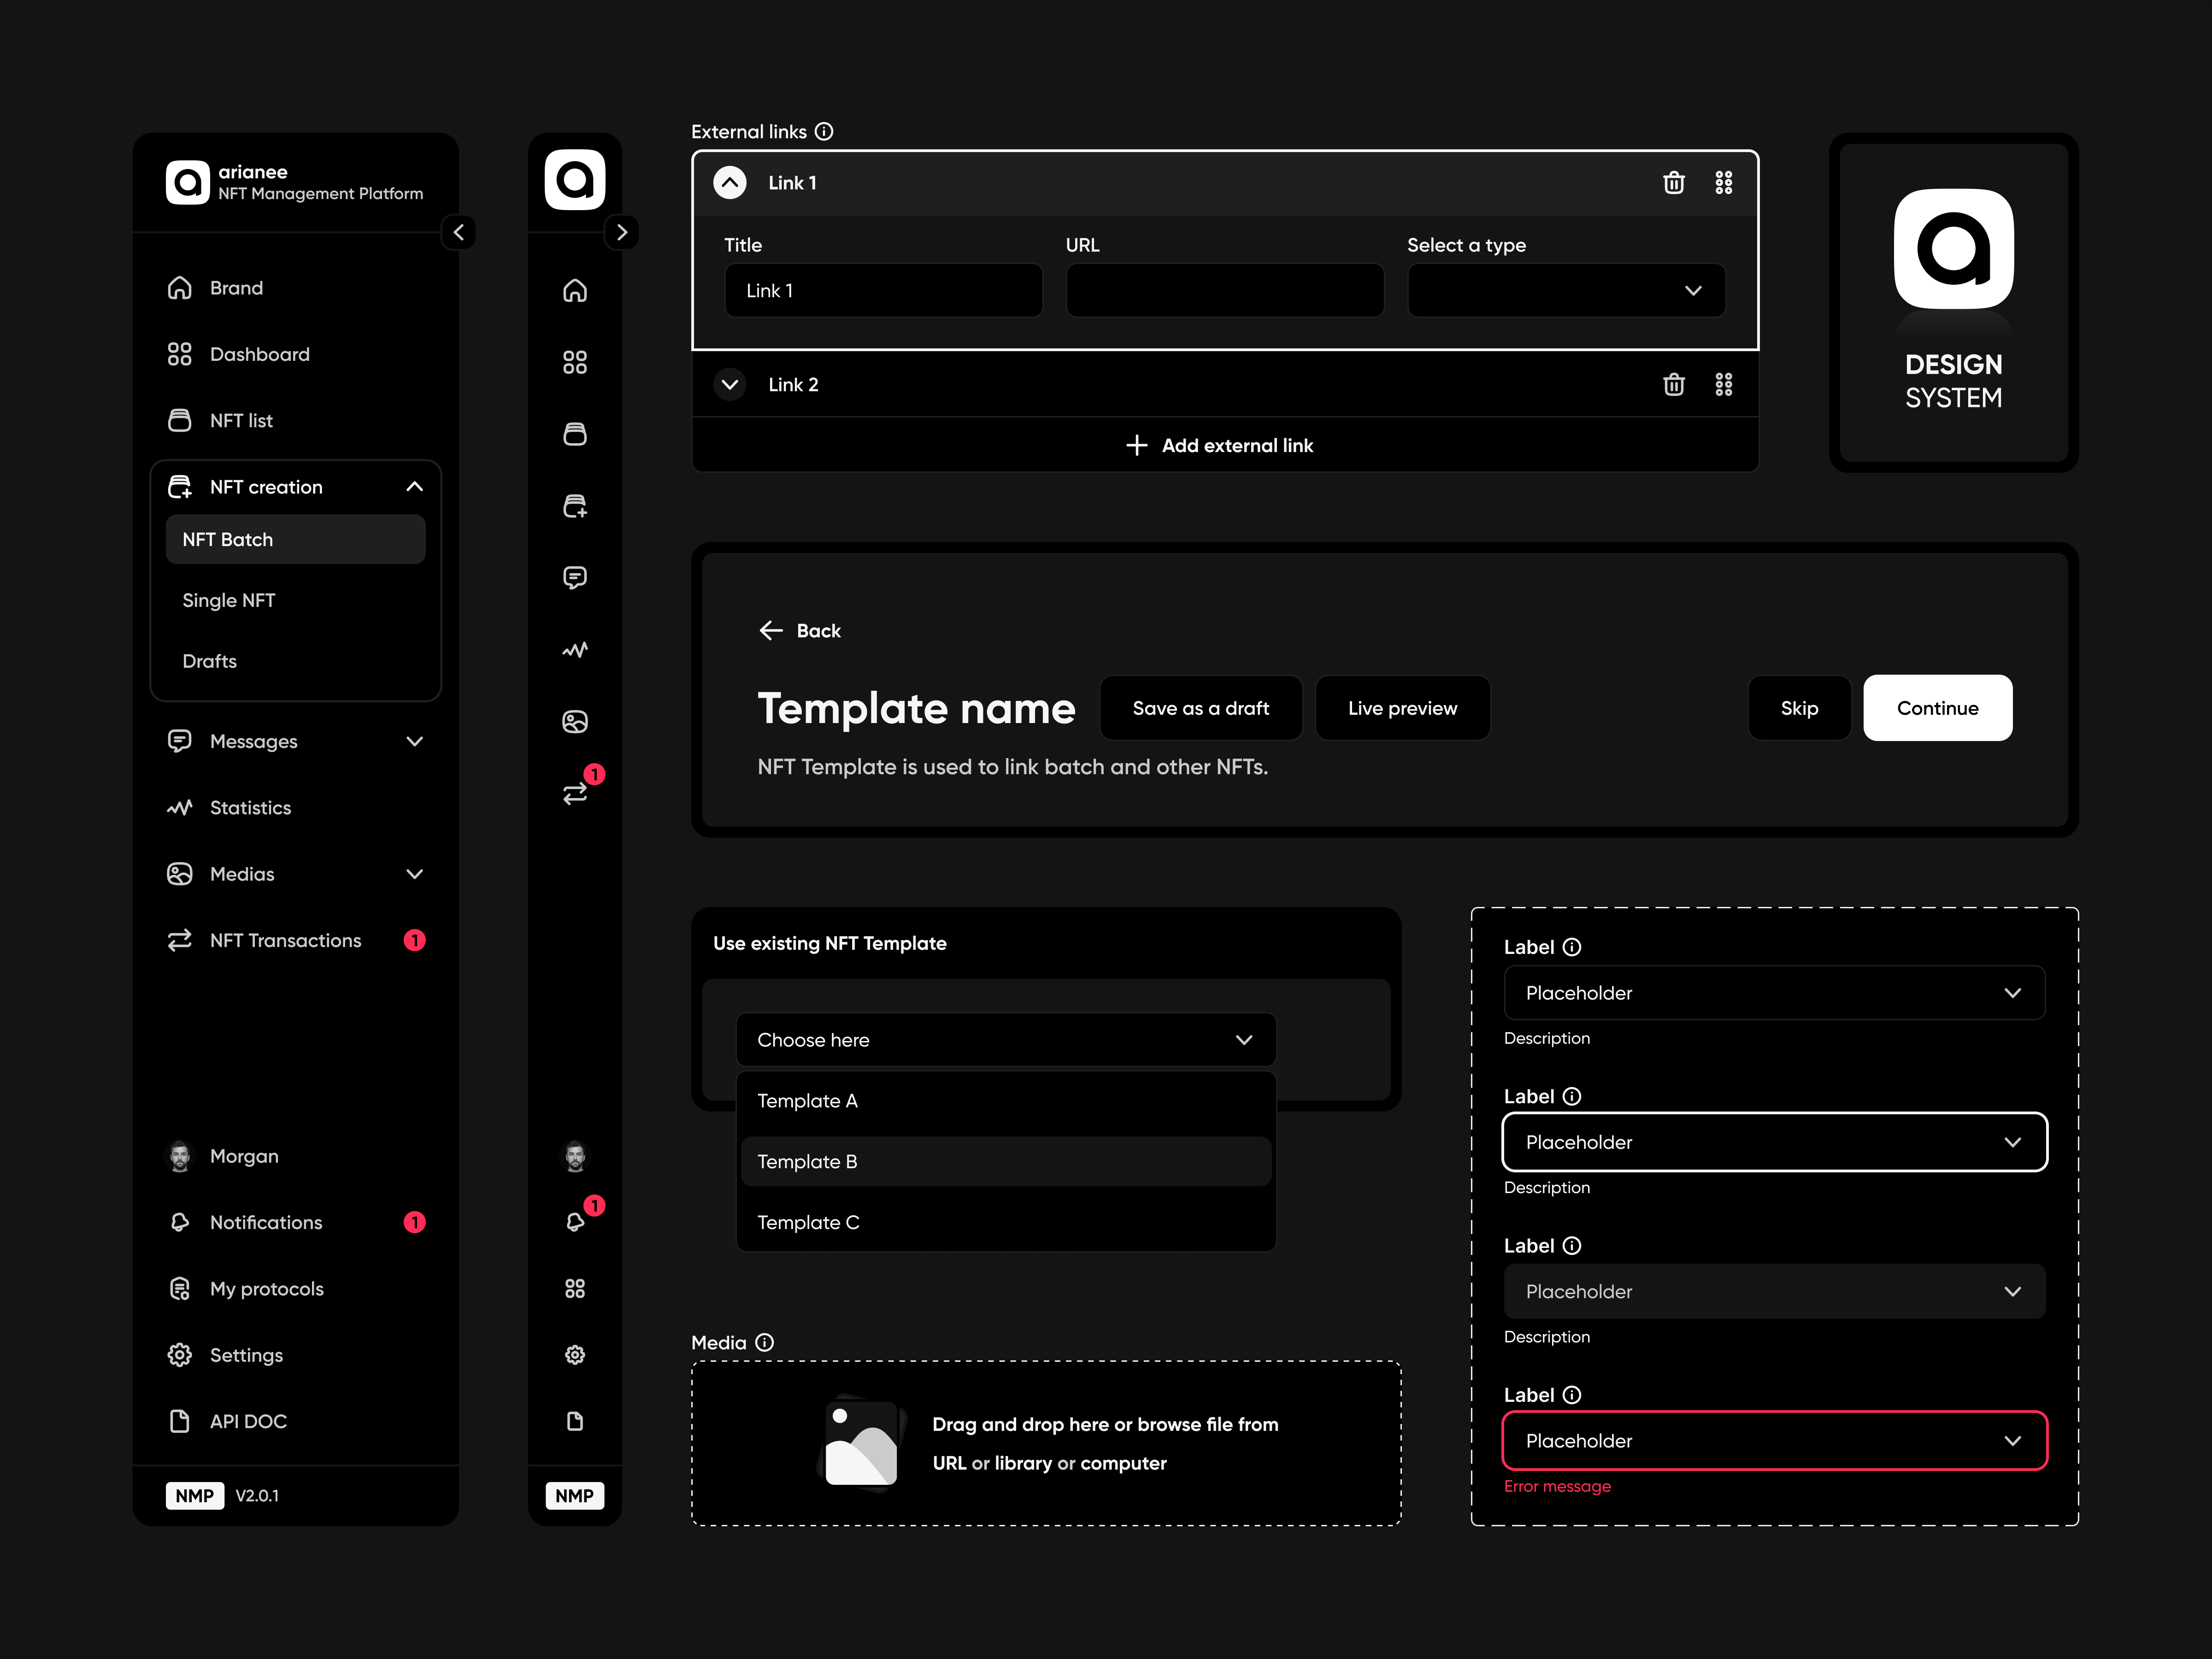Delete Link 1 using the trash icon
Image resolution: width=2212 pixels, height=1659 pixels.
tap(1675, 183)
